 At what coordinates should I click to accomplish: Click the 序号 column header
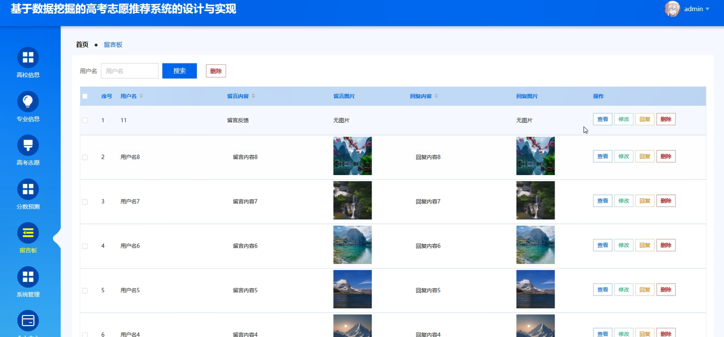click(x=106, y=96)
